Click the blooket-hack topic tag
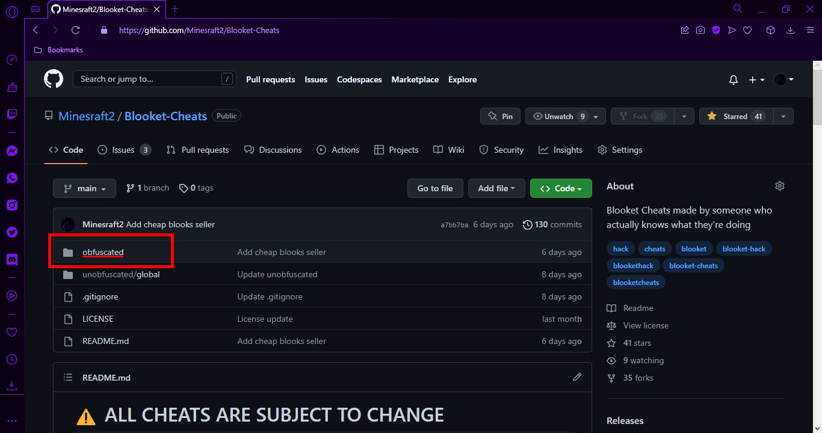Screen dimensions: 822x433 click(744, 248)
